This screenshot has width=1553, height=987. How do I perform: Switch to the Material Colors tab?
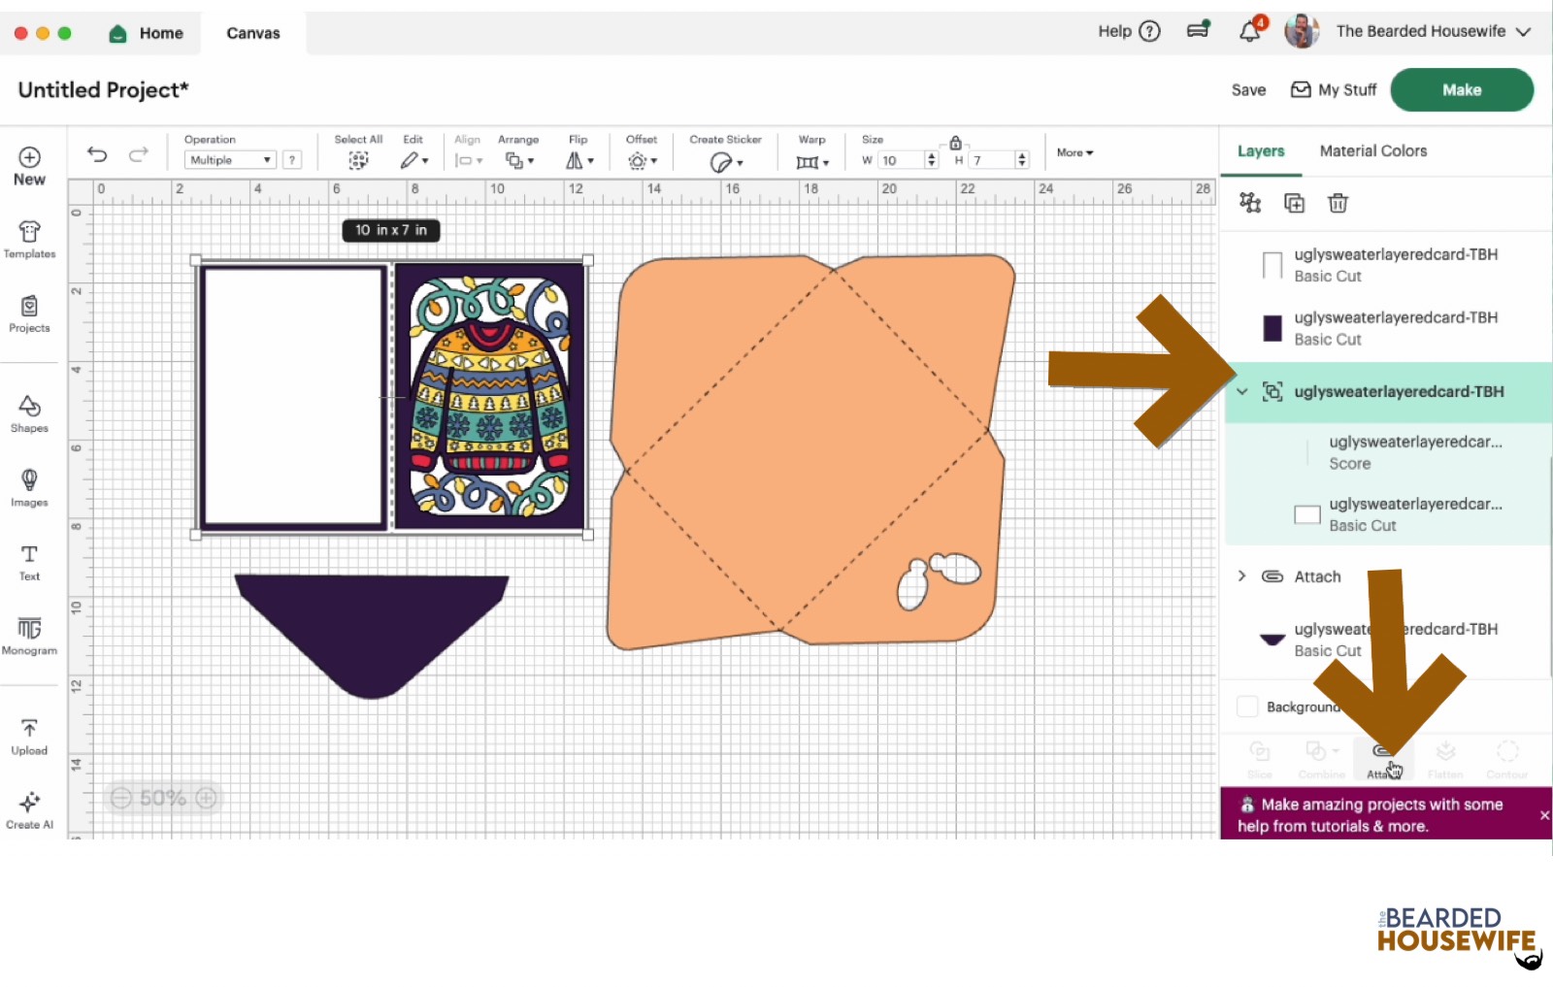point(1372,151)
